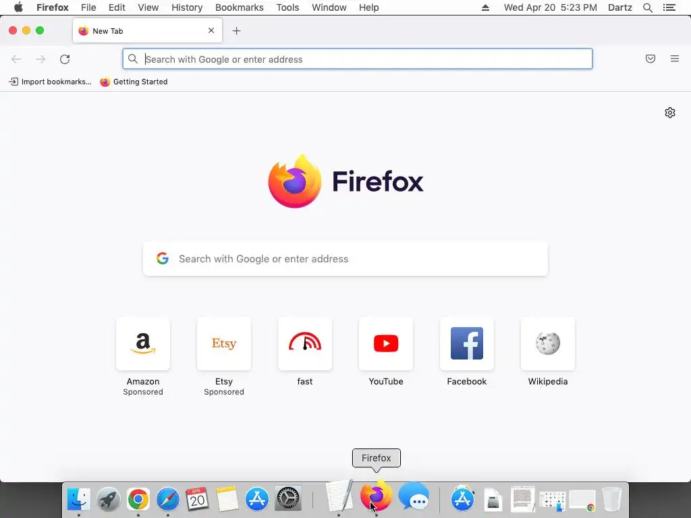This screenshot has width=691, height=518.
Task: Click the magnifier icon in address bar
Action: (x=133, y=59)
